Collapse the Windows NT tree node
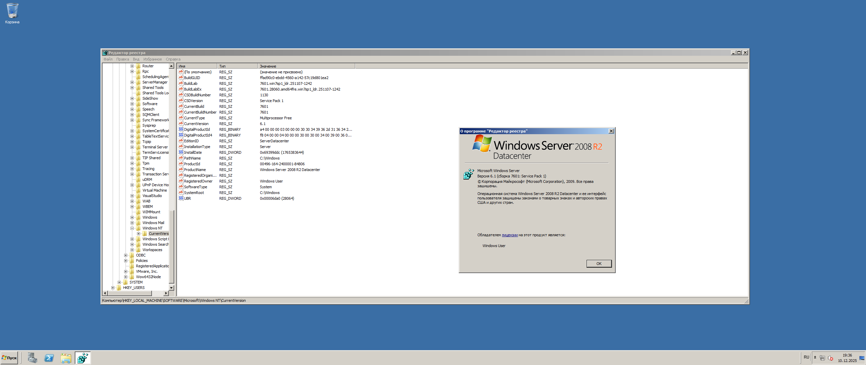Viewport: 866px width, 365px height. pyautogui.click(x=132, y=228)
